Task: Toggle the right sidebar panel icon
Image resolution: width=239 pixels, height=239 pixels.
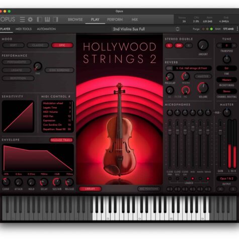Action: 55,20
